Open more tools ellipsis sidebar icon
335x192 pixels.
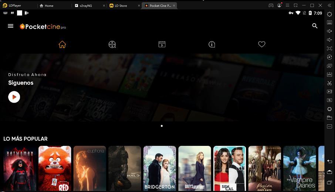329,127
